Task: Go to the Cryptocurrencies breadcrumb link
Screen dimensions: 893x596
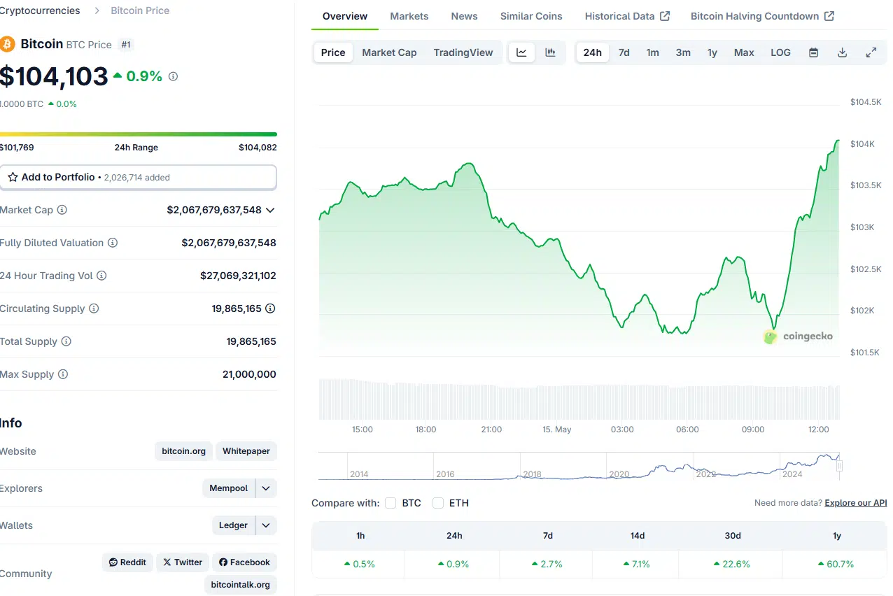Action: [x=40, y=10]
